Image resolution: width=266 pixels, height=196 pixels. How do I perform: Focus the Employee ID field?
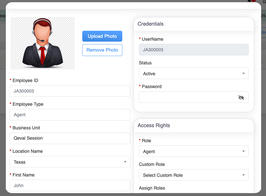pyautogui.click(x=70, y=91)
